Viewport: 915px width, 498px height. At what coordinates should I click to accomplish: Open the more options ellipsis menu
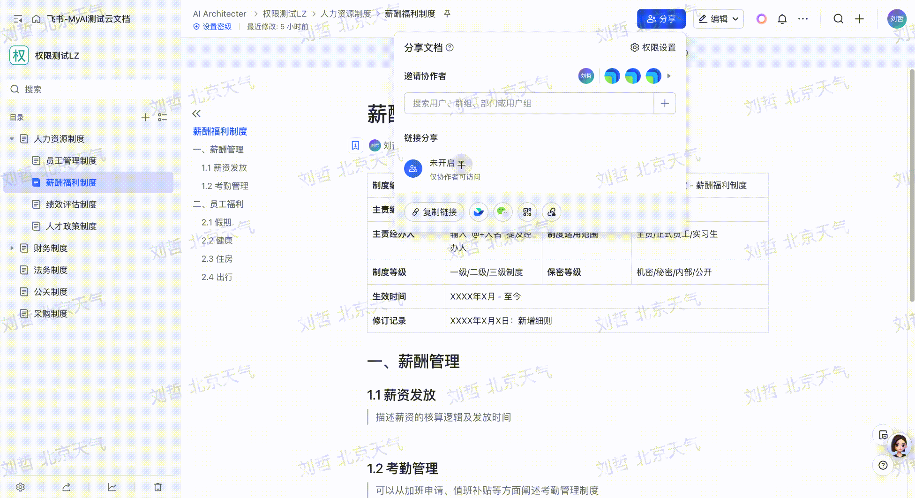[x=803, y=19]
